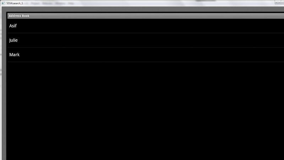Tap the Mark contact row
This screenshot has width=284, height=160.
[x=146, y=55]
